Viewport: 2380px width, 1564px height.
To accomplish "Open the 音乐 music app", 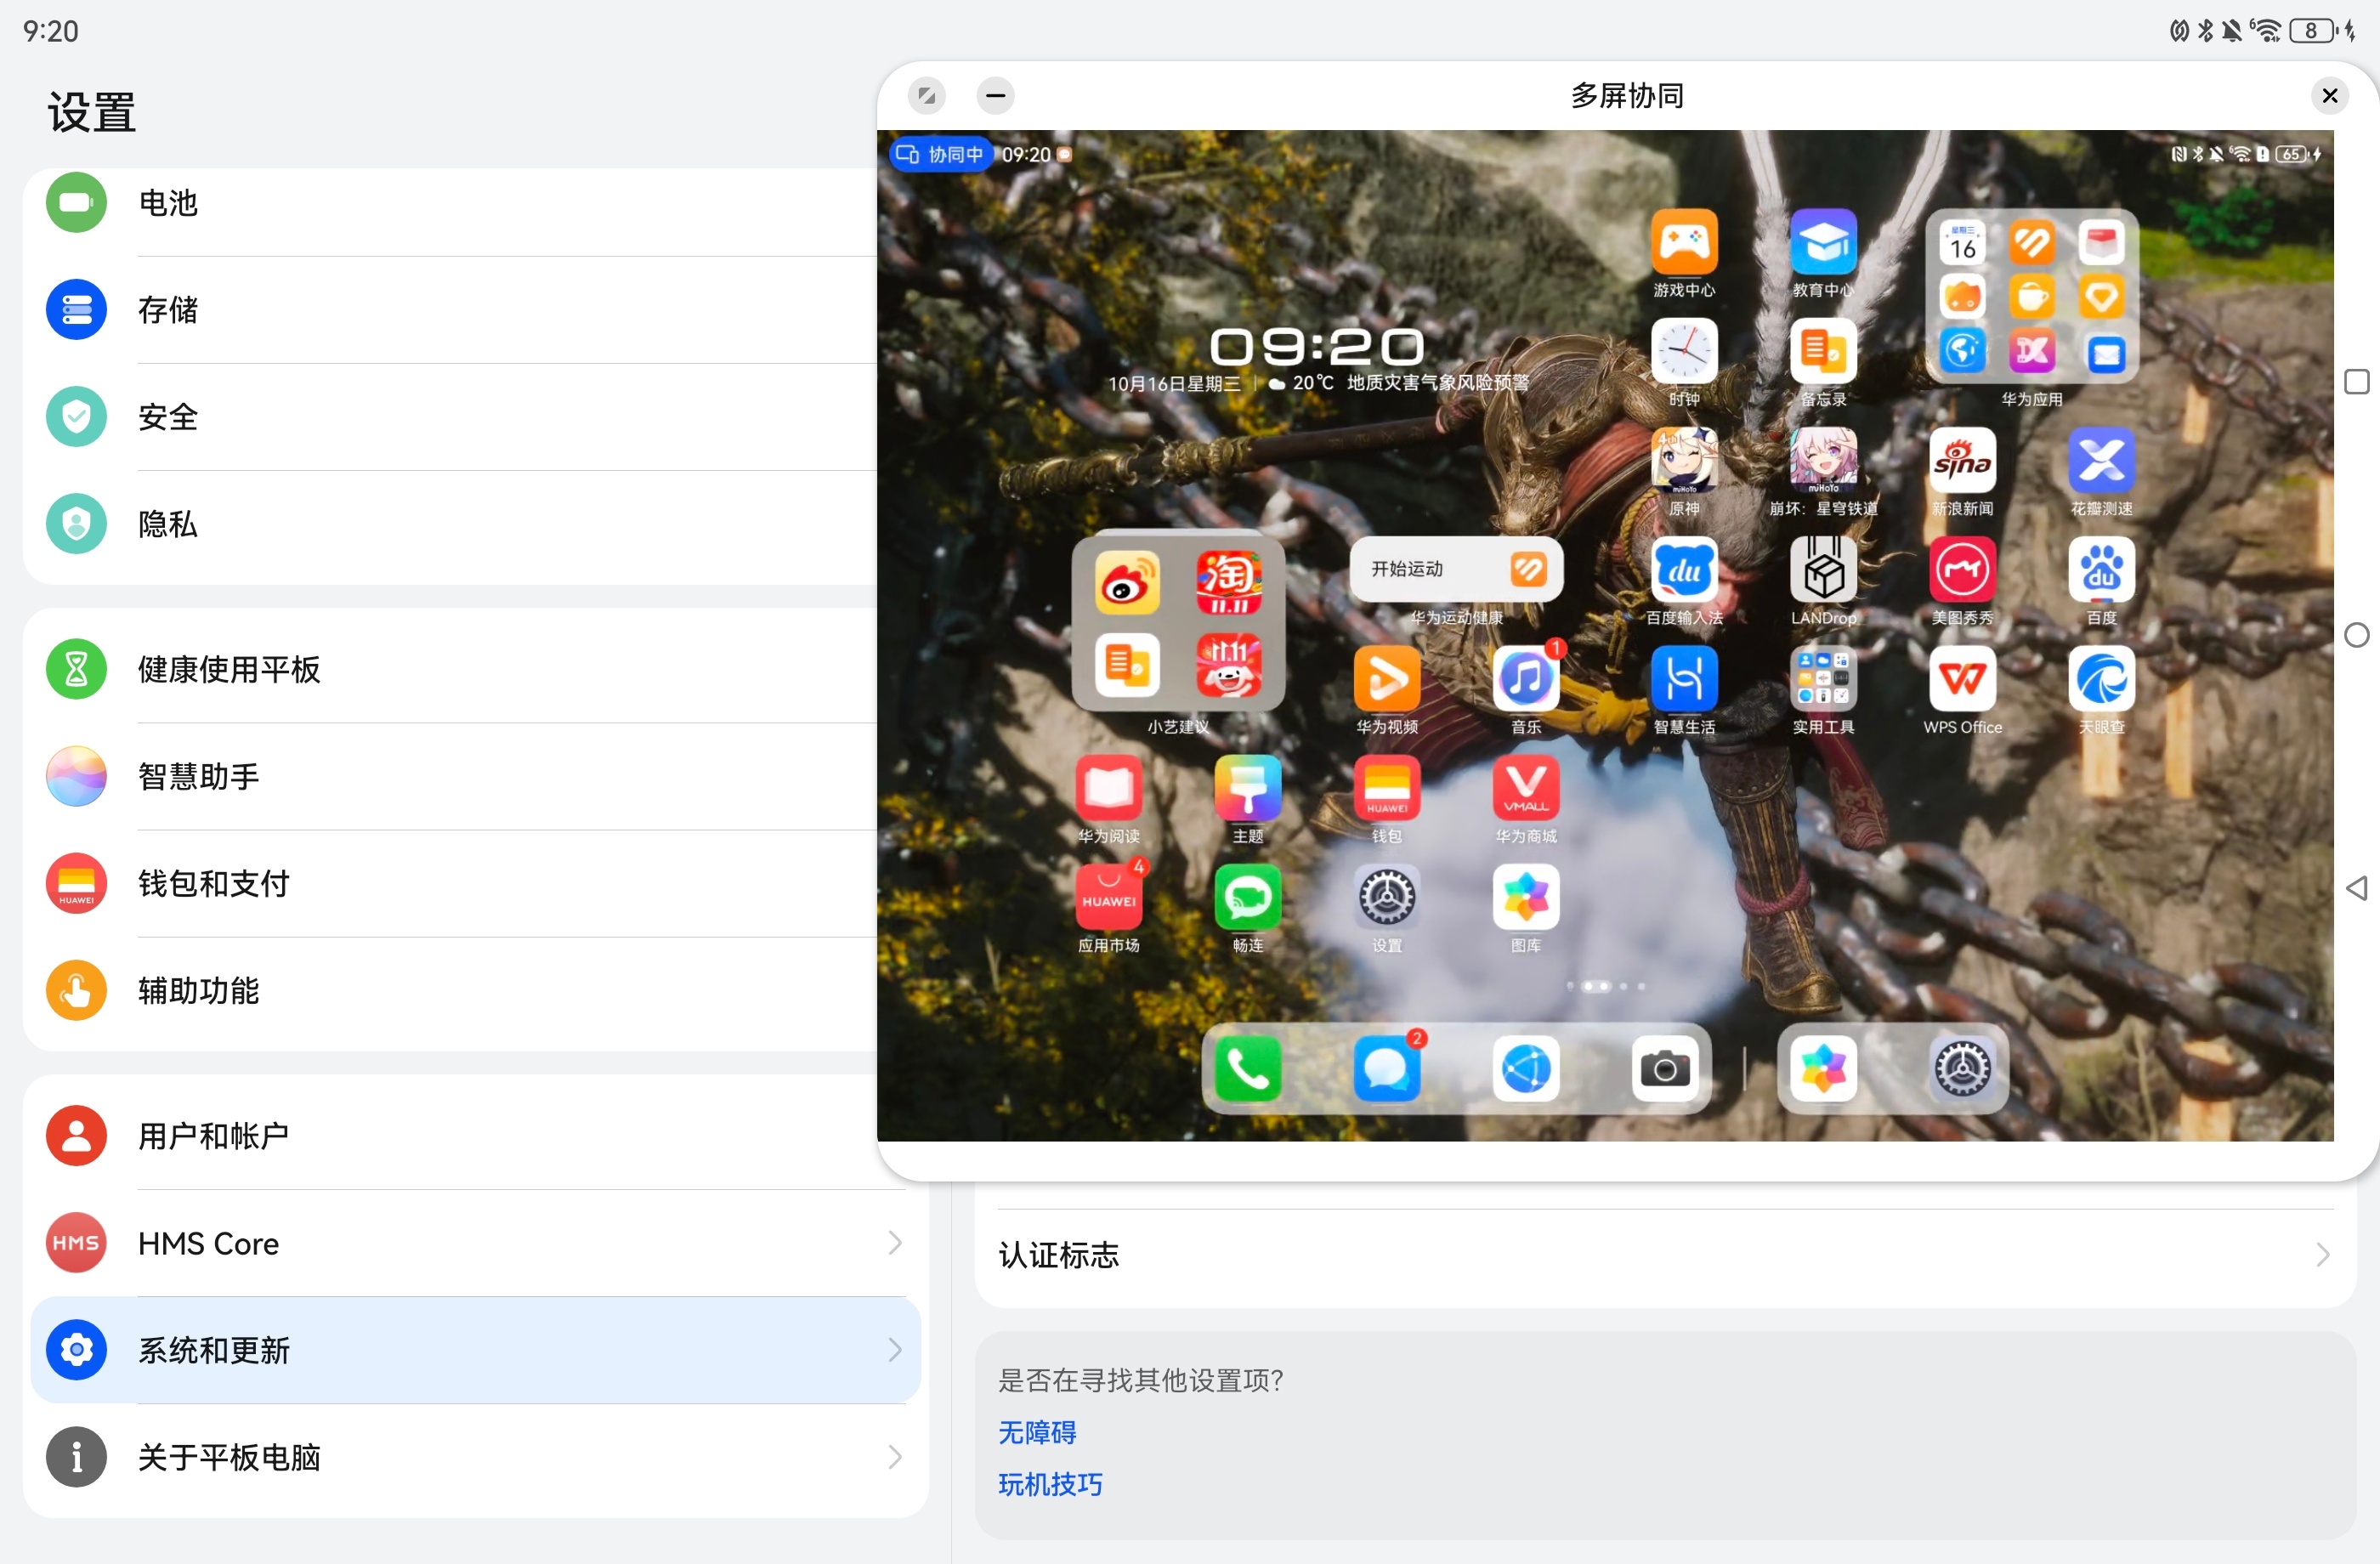I will click(1526, 679).
